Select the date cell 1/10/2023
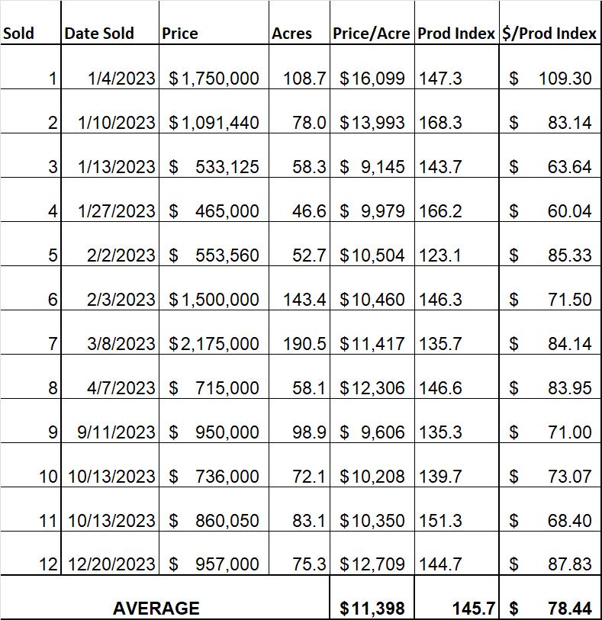This screenshot has width=602, height=620. (x=110, y=111)
